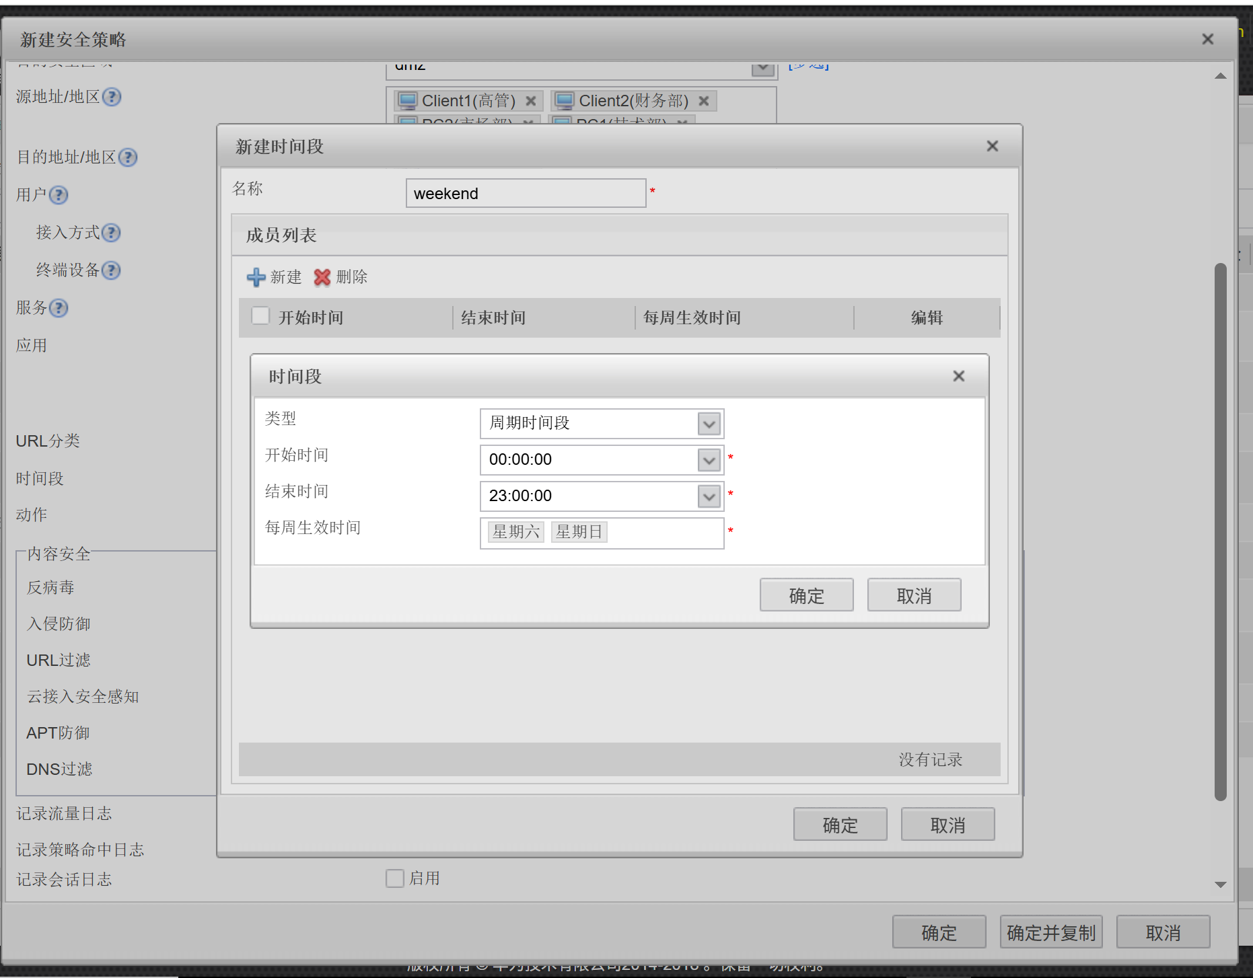The image size is (1253, 978).
Task: Click 取消 in 新建时间段 dialog
Action: point(948,825)
